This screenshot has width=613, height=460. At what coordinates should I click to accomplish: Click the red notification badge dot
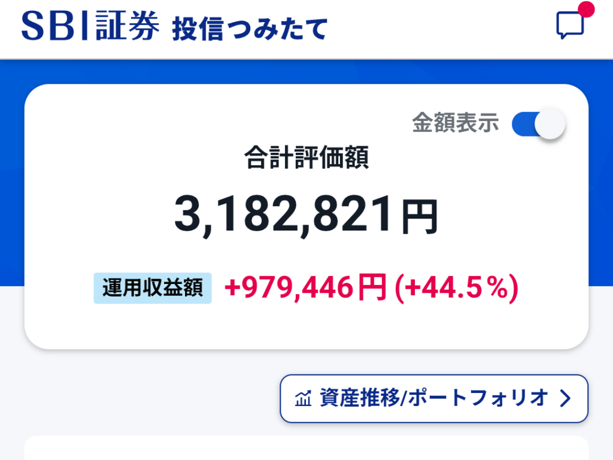[x=587, y=10]
